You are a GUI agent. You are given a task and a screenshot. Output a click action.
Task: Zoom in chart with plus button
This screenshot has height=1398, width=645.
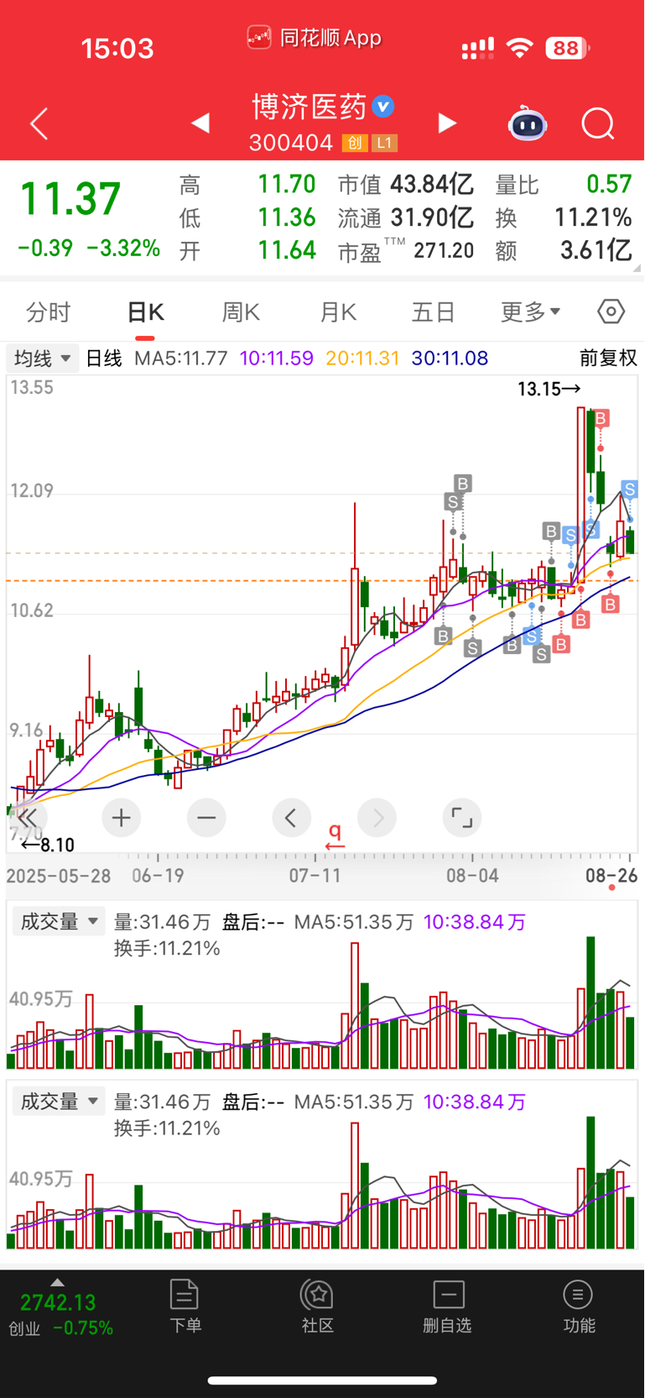pos(122,818)
